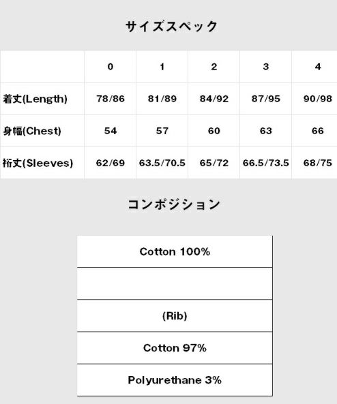Click the Cotton 97% row
Image resolution: width=337 pixels, height=404 pixels.
pyautogui.click(x=175, y=348)
